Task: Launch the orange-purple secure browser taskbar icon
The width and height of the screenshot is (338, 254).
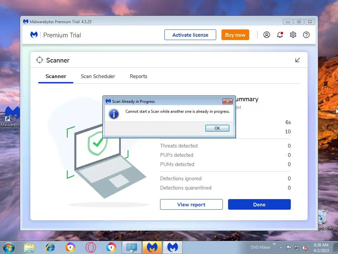Action: coord(70,247)
